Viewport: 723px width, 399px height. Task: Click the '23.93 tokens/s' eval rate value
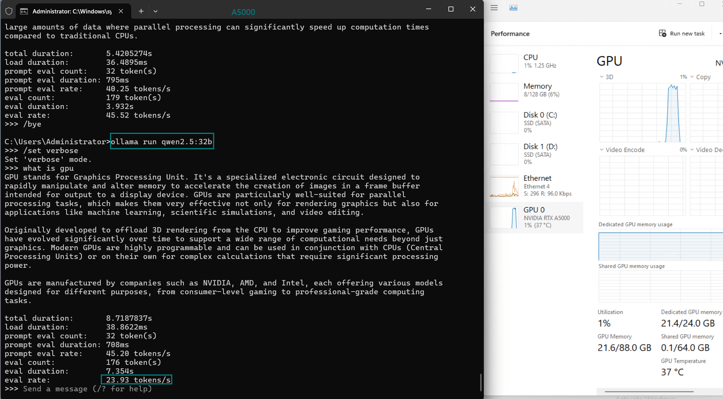click(x=138, y=380)
